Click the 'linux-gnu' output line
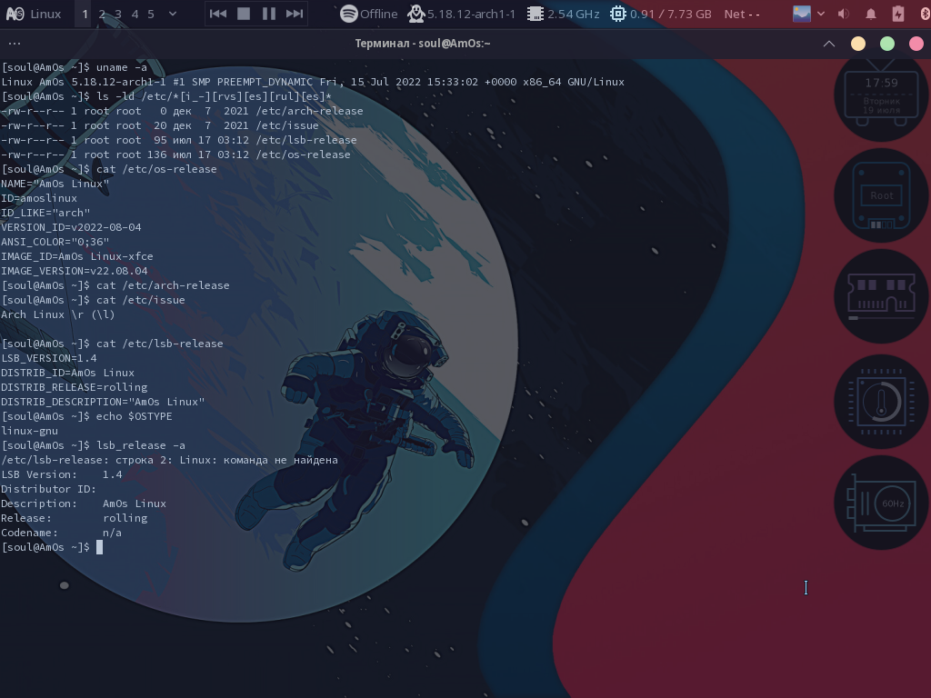931x698 pixels. point(30,431)
